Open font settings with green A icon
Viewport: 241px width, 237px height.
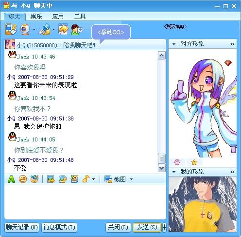pyautogui.click(x=11, y=179)
